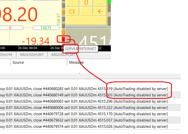Click the input field showing 130.75
Viewport: 188px width, 134px height.
click(46, 28)
